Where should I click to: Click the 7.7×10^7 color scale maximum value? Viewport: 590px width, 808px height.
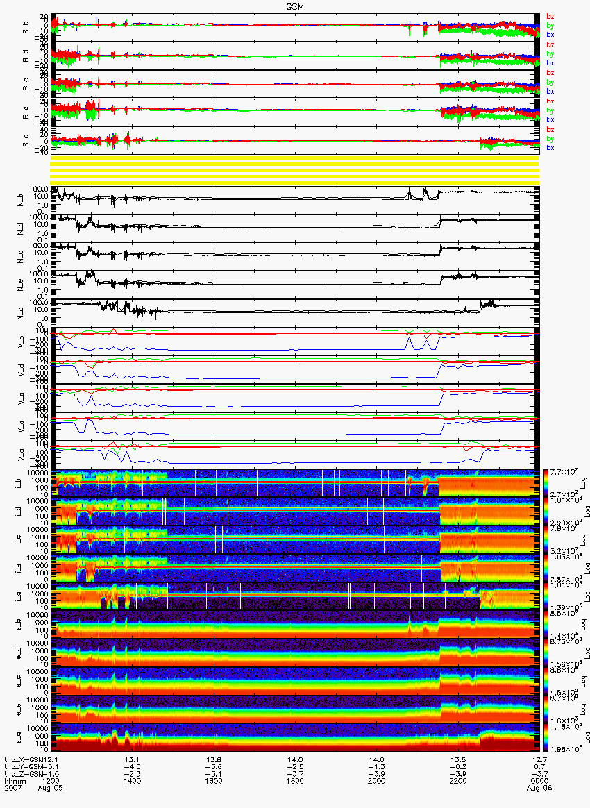click(x=564, y=471)
